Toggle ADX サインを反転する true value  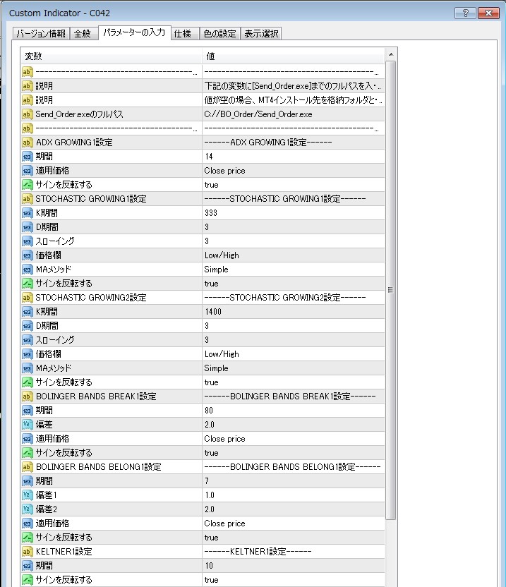[x=294, y=185]
